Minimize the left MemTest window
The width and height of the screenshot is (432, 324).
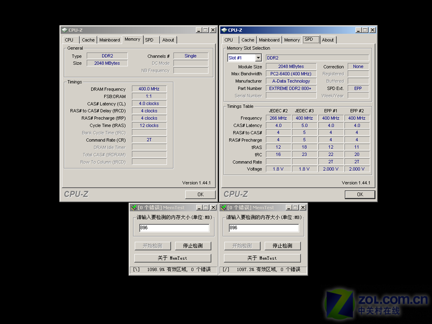[x=199, y=207]
